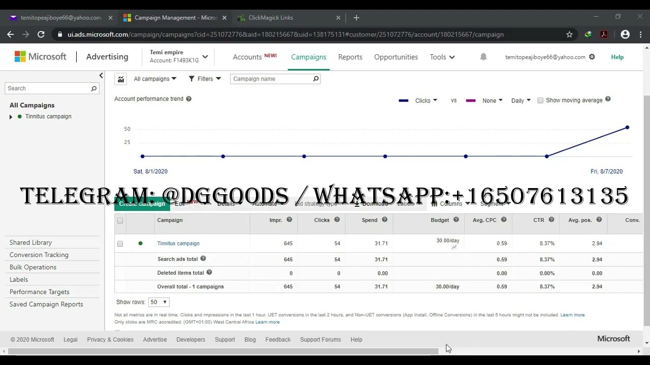
Task: Open the Tinnitus campaign link in the table
Action: pyautogui.click(x=178, y=243)
